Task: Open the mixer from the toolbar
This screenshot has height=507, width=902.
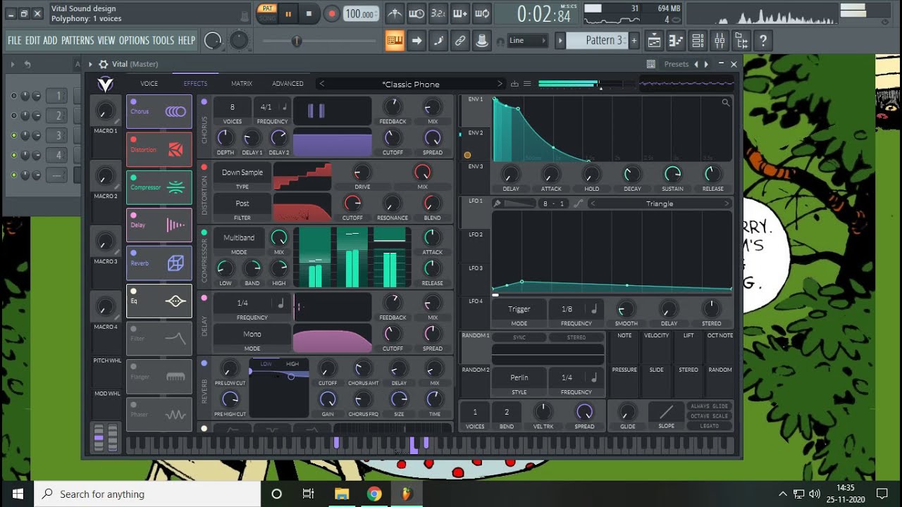Action: 719,40
